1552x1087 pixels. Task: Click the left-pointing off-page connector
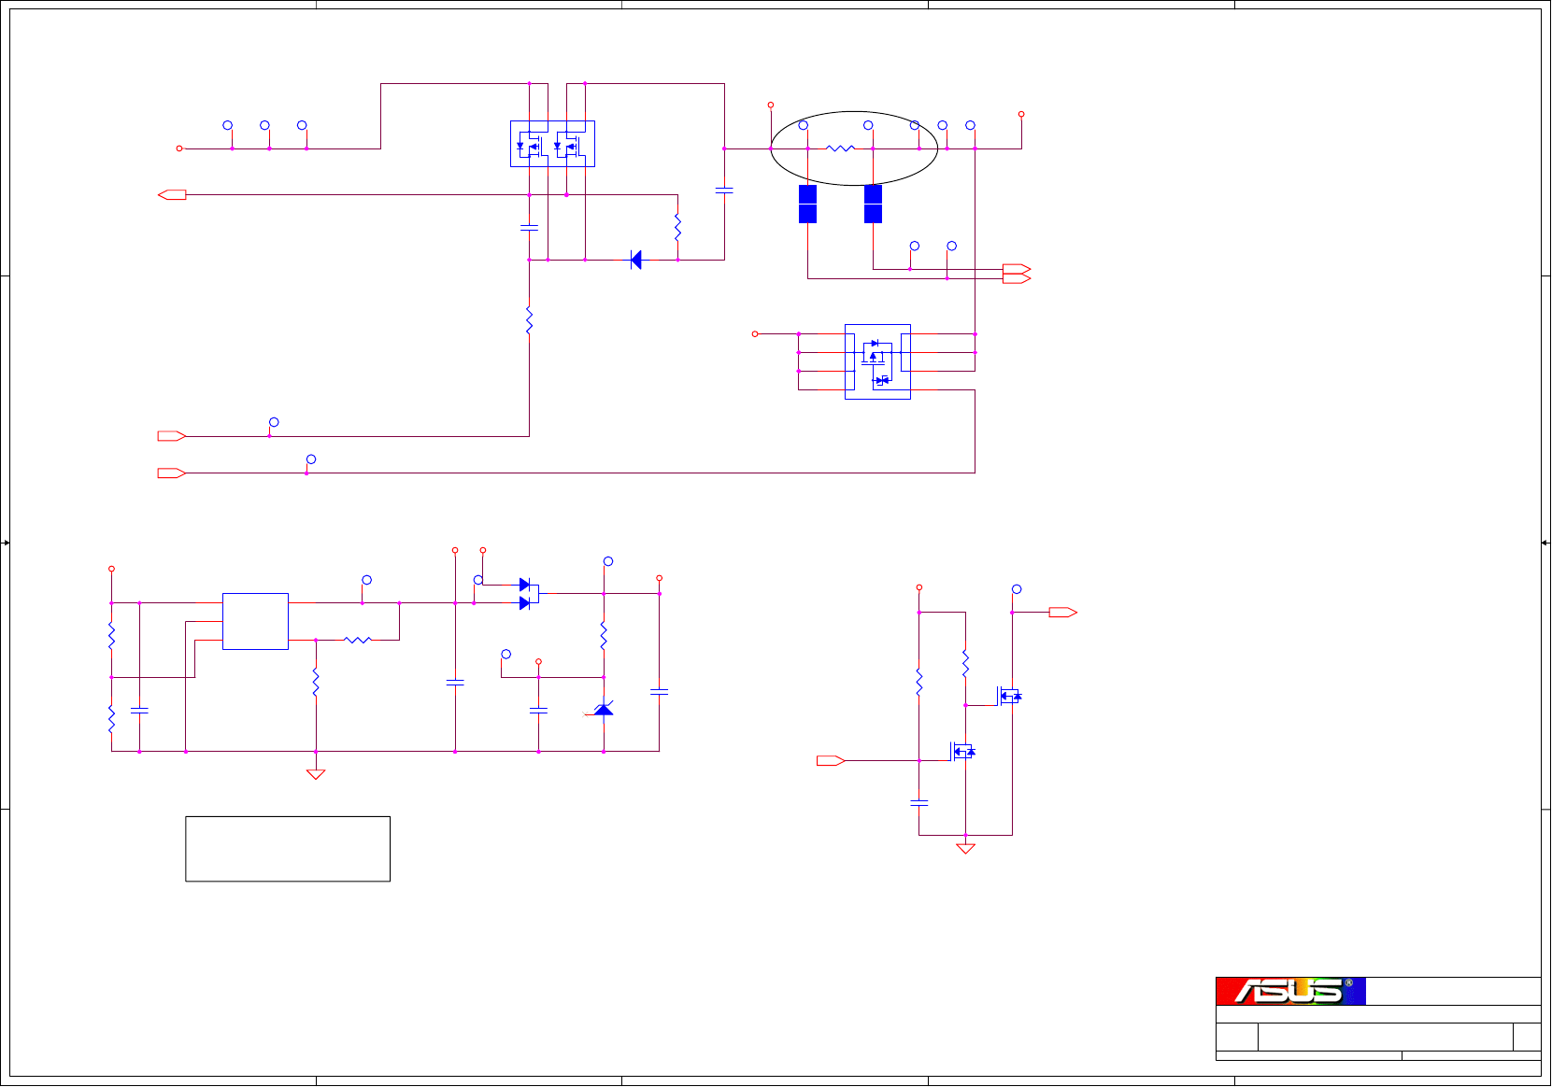click(x=172, y=195)
